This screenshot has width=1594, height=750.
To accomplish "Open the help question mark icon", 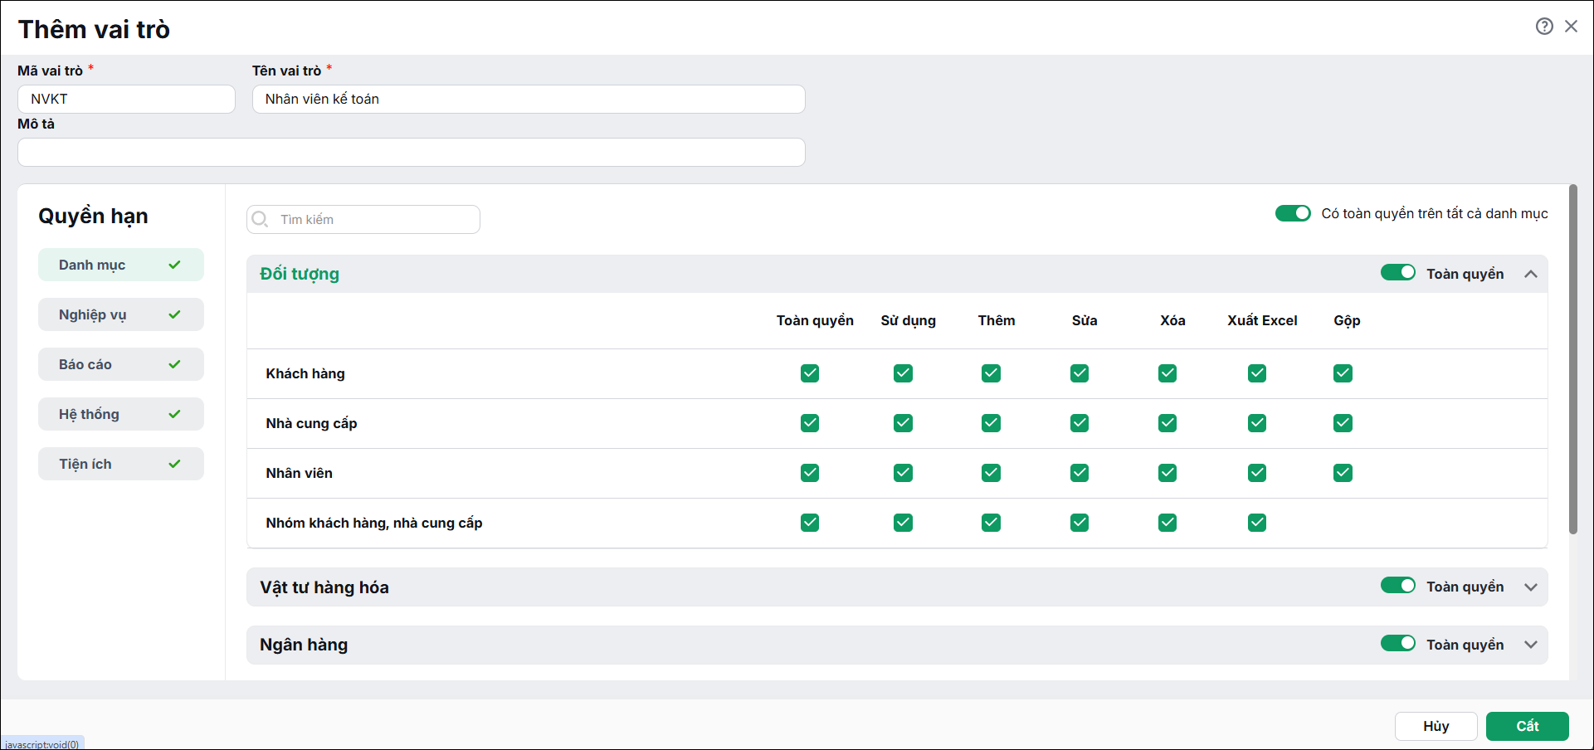I will pos(1544,27).
